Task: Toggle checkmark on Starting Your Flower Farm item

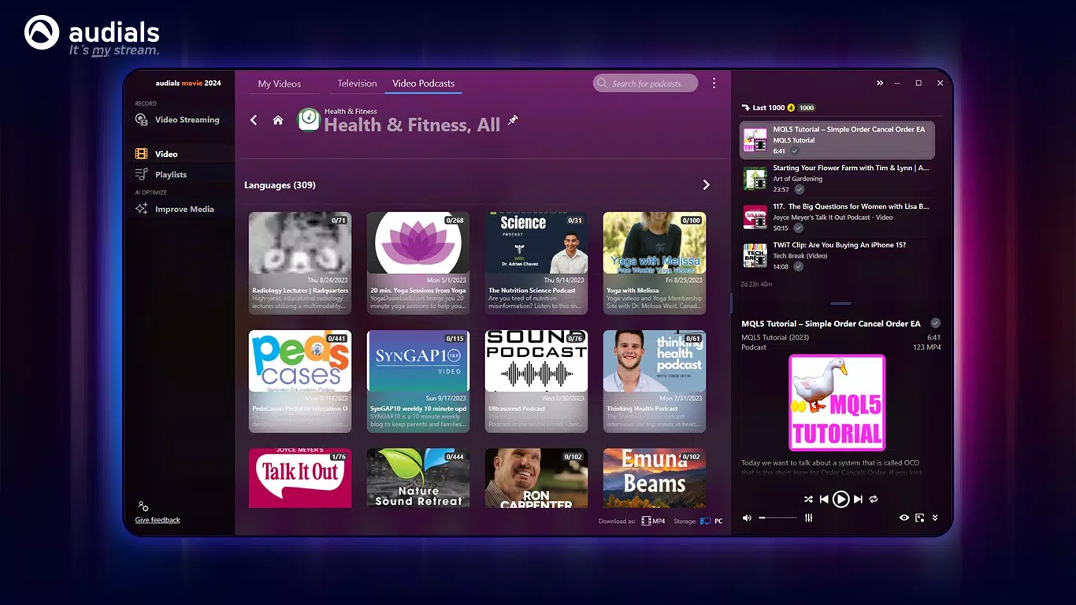Action: click(x=799, y=190)
